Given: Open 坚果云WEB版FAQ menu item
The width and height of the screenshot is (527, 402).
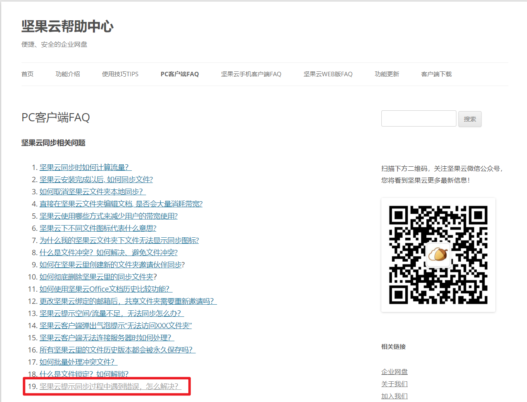Looking at the screenshot, I should [x=328, y=74].
